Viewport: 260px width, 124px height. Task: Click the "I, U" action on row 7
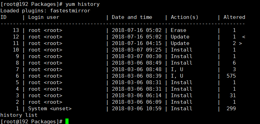[177, 69]
